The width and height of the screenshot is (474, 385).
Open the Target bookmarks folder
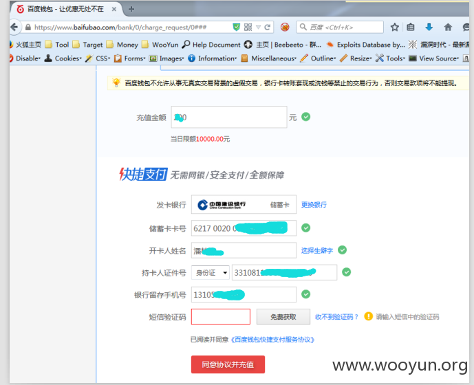tap(87, 45)
